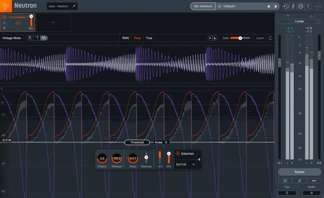Screen dimensions: 324x198
Task: Click the Mix slider in compressor controls
Action: tap(169, 158)
